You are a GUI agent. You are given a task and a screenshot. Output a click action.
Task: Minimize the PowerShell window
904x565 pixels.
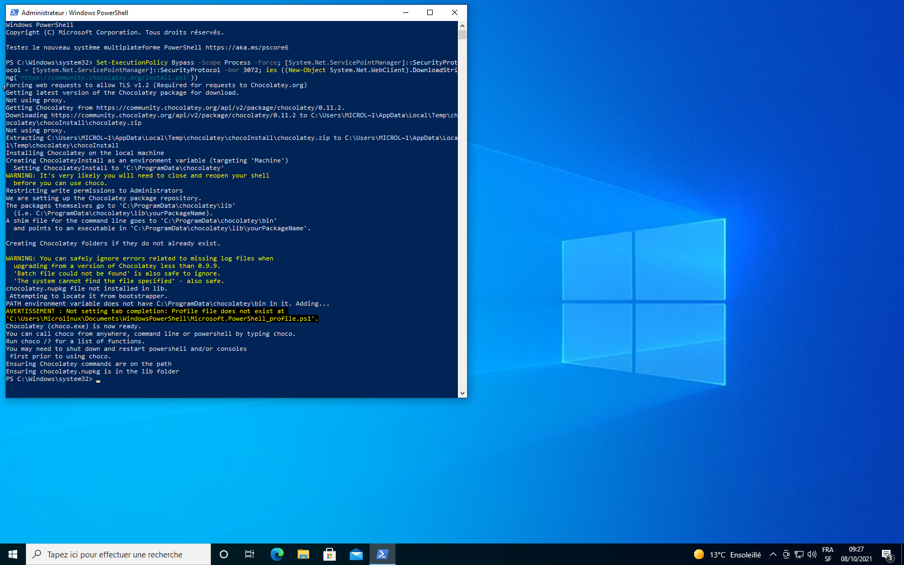tap(406, 12)
